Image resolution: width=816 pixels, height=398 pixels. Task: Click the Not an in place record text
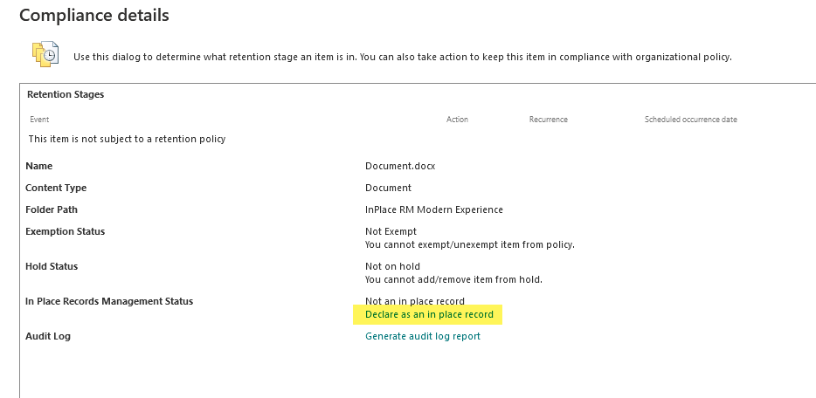415,301
